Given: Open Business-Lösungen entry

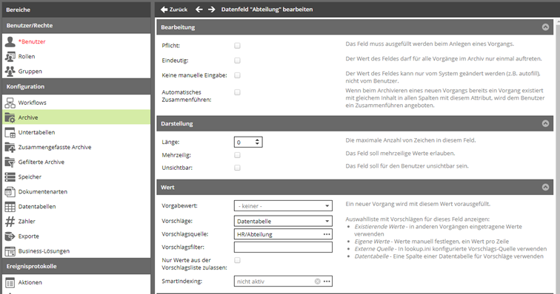Looking at the screenshot, I should tap(44, 251).
